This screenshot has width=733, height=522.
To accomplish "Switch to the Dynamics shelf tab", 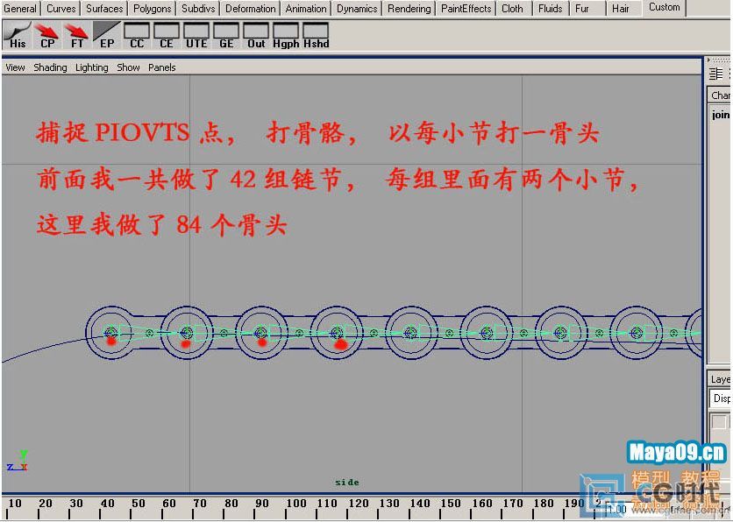I will click(x=357, y=9).
